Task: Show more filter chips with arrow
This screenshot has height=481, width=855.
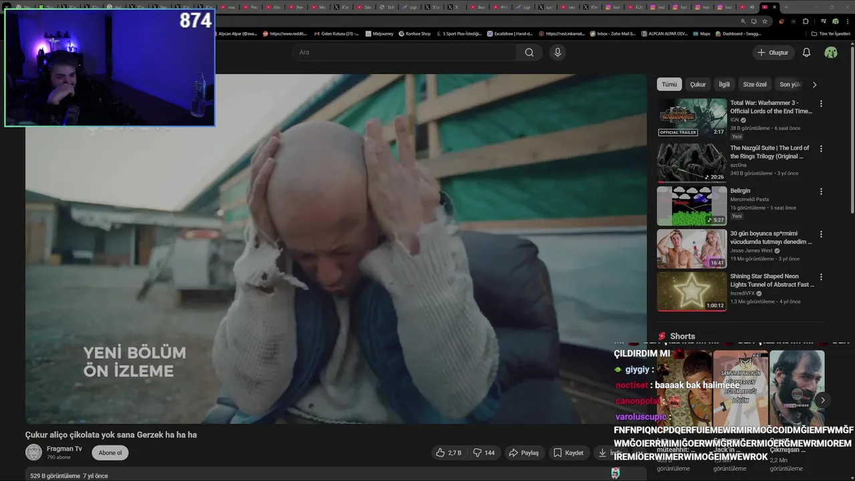Action: coord(814,85)
